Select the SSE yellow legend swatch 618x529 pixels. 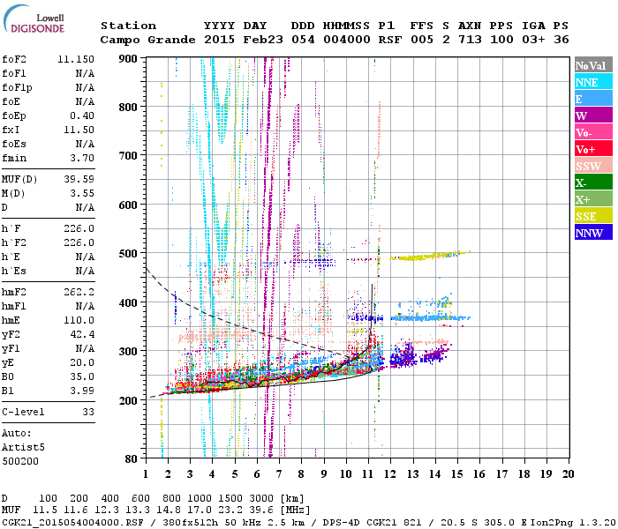point(593,216)
